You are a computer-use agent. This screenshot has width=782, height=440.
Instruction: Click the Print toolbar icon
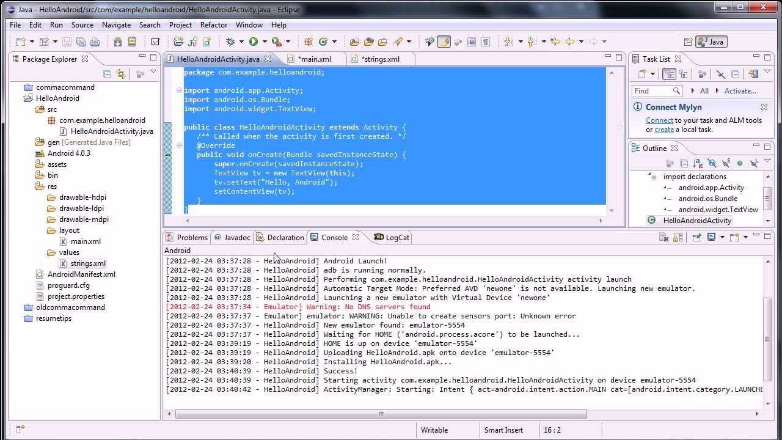point(95,42)
